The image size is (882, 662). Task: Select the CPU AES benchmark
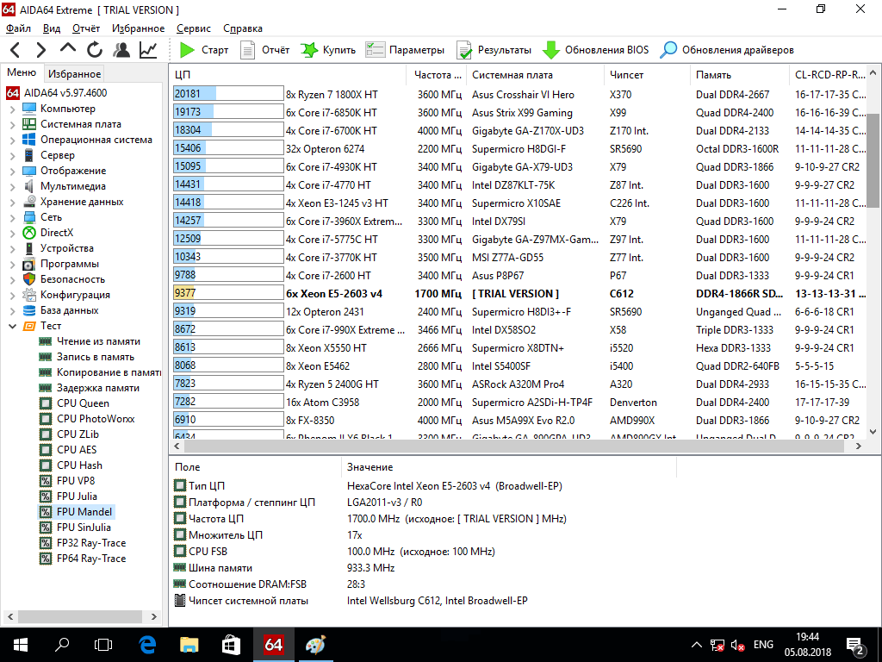click(x=77, y=450)
